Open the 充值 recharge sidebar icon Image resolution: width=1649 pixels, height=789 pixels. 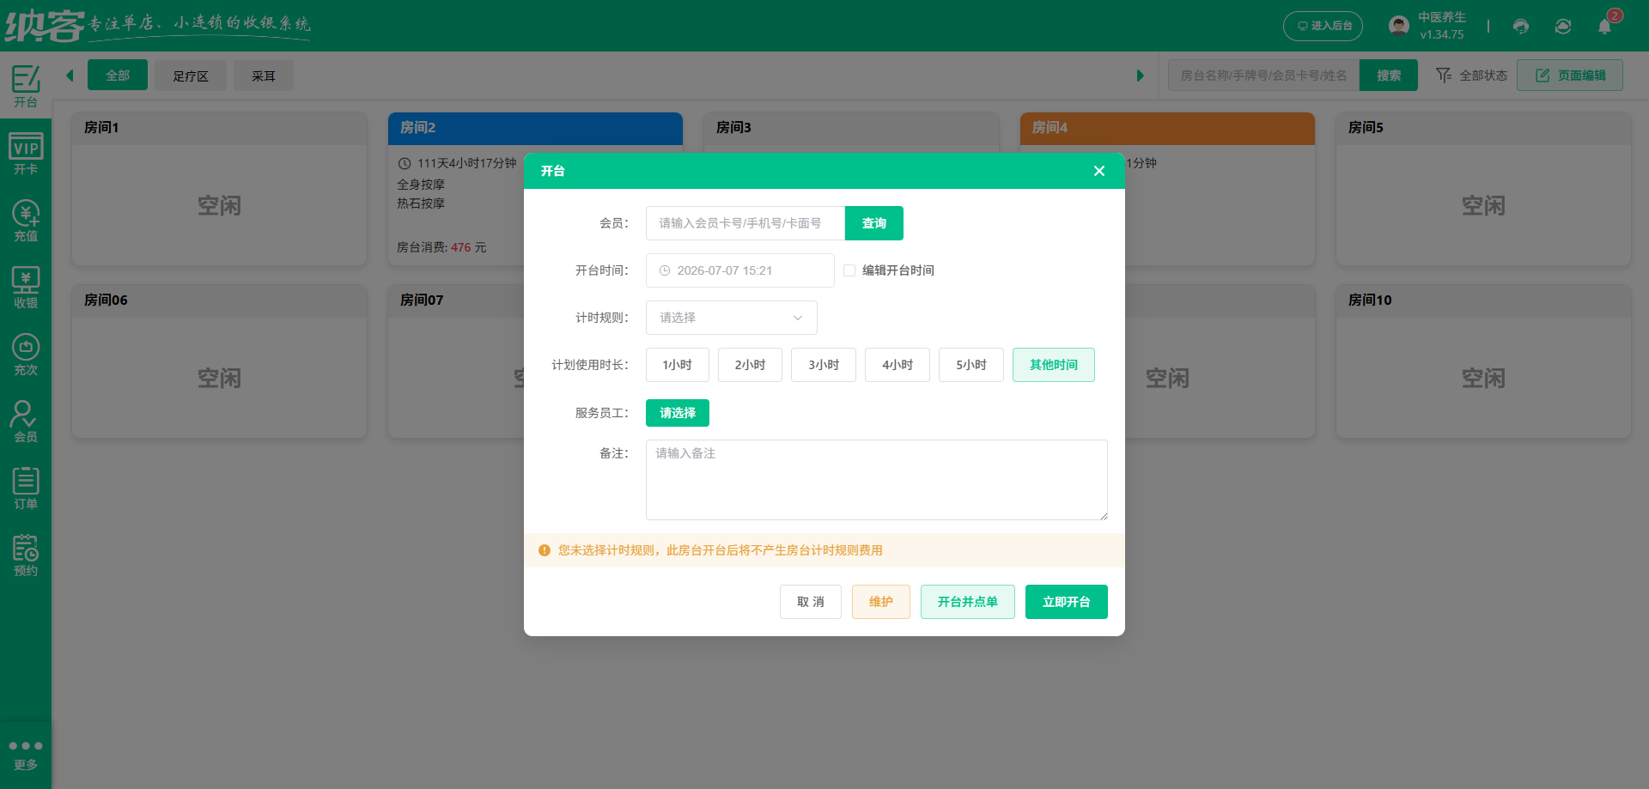pyautogui.click(x=26, y=222)
